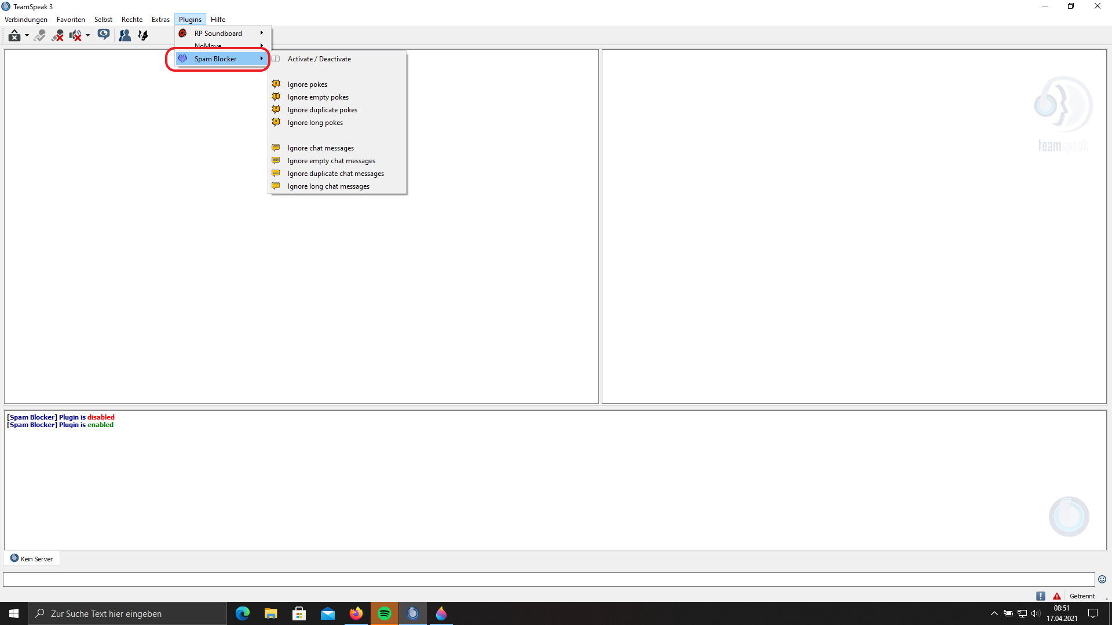Viewport: 1112px width, 625px height.
Task: Toggle subscribe to all channels icon
Action: point(104,35)
